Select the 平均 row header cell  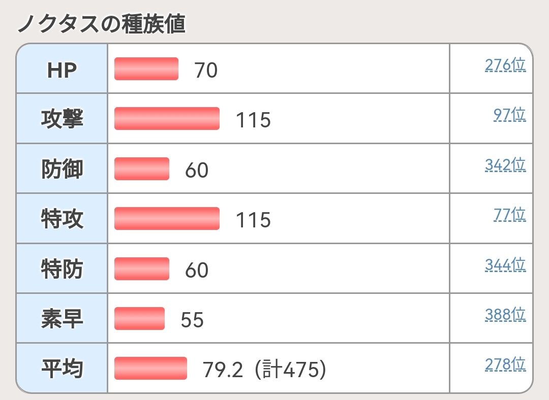pos(62,368)
